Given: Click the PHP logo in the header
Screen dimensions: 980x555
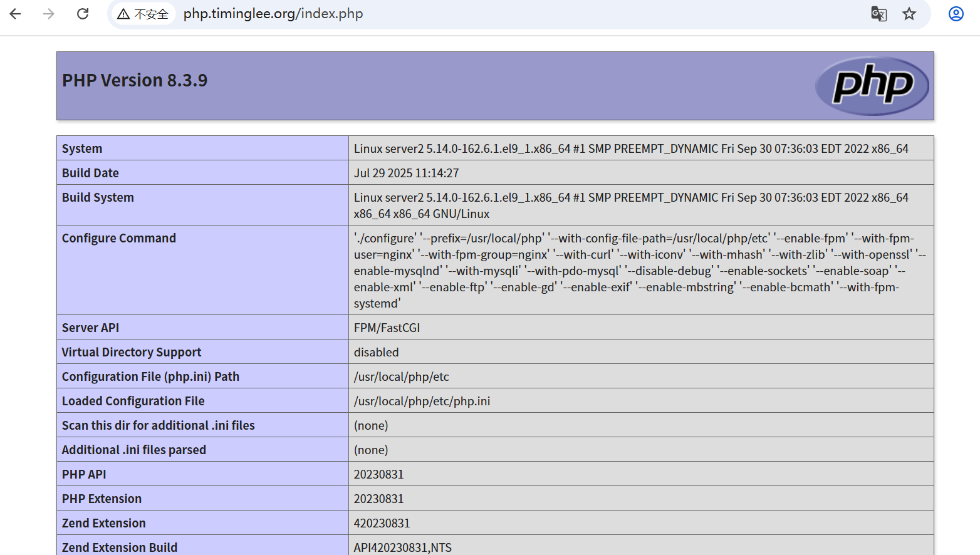Looking at the screenshot, I should coord(872,86).
